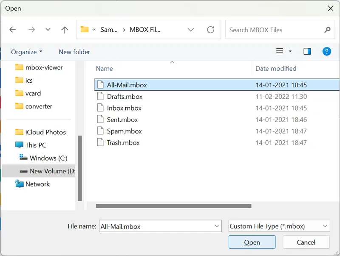Click the view layout list icon
340x256 pixels.
[x=280, y=52]
